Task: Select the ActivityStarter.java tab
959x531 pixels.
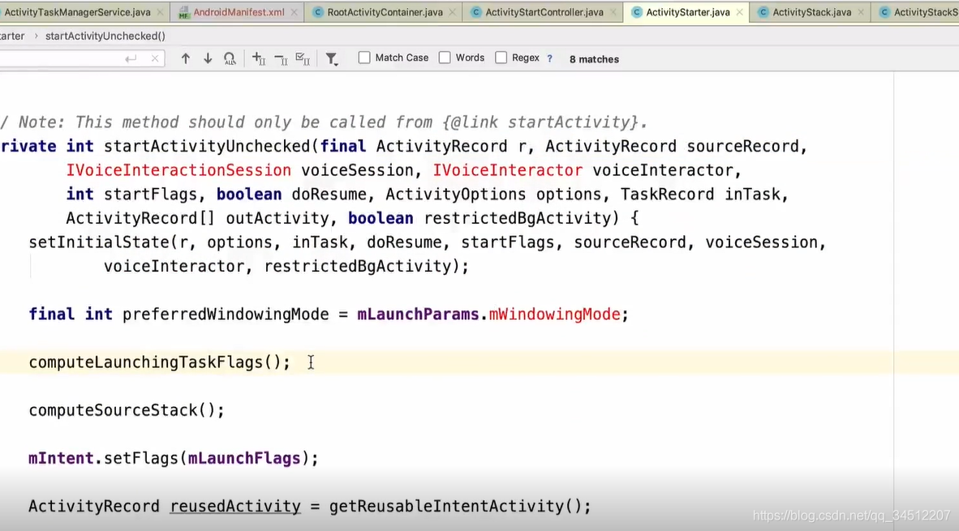Action: (x=687, y=12)
